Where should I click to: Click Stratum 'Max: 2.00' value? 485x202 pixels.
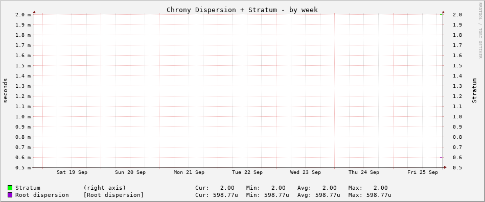[x=368, y=188]
